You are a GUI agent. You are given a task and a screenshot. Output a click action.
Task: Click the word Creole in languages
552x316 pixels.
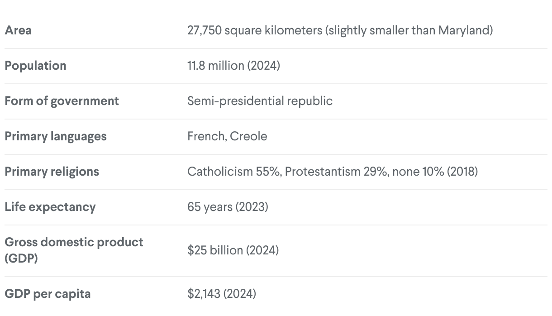[248, 136]
